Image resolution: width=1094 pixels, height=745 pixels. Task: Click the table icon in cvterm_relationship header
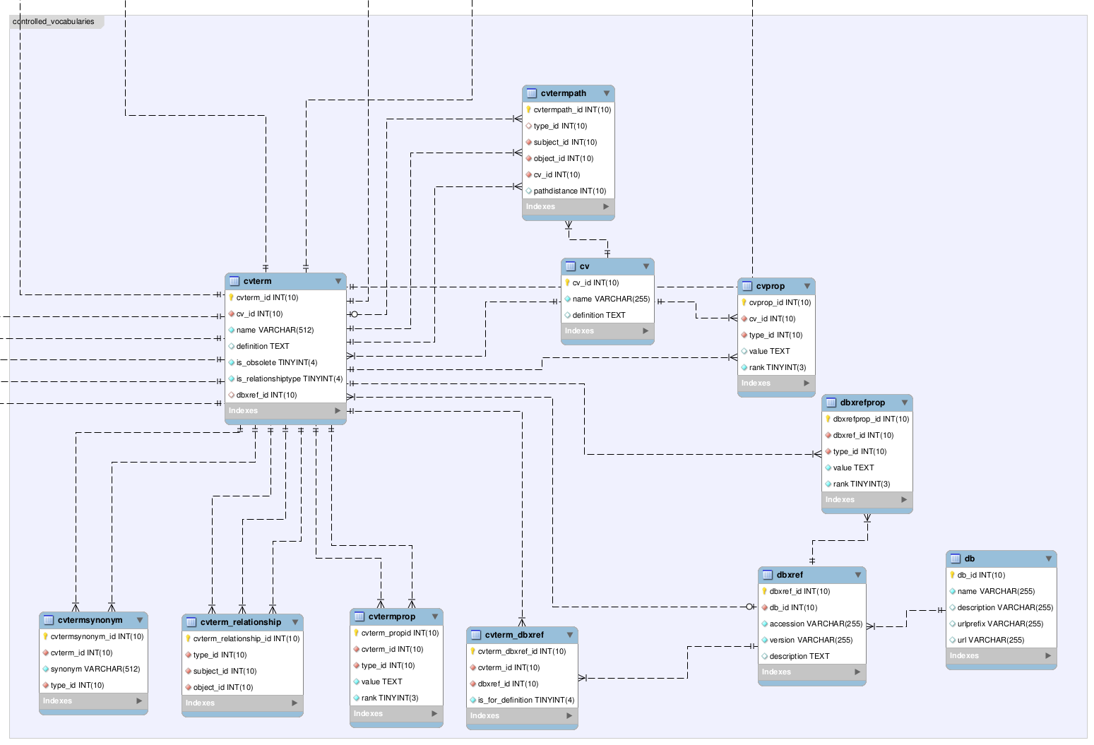click(x=191, y=621)
